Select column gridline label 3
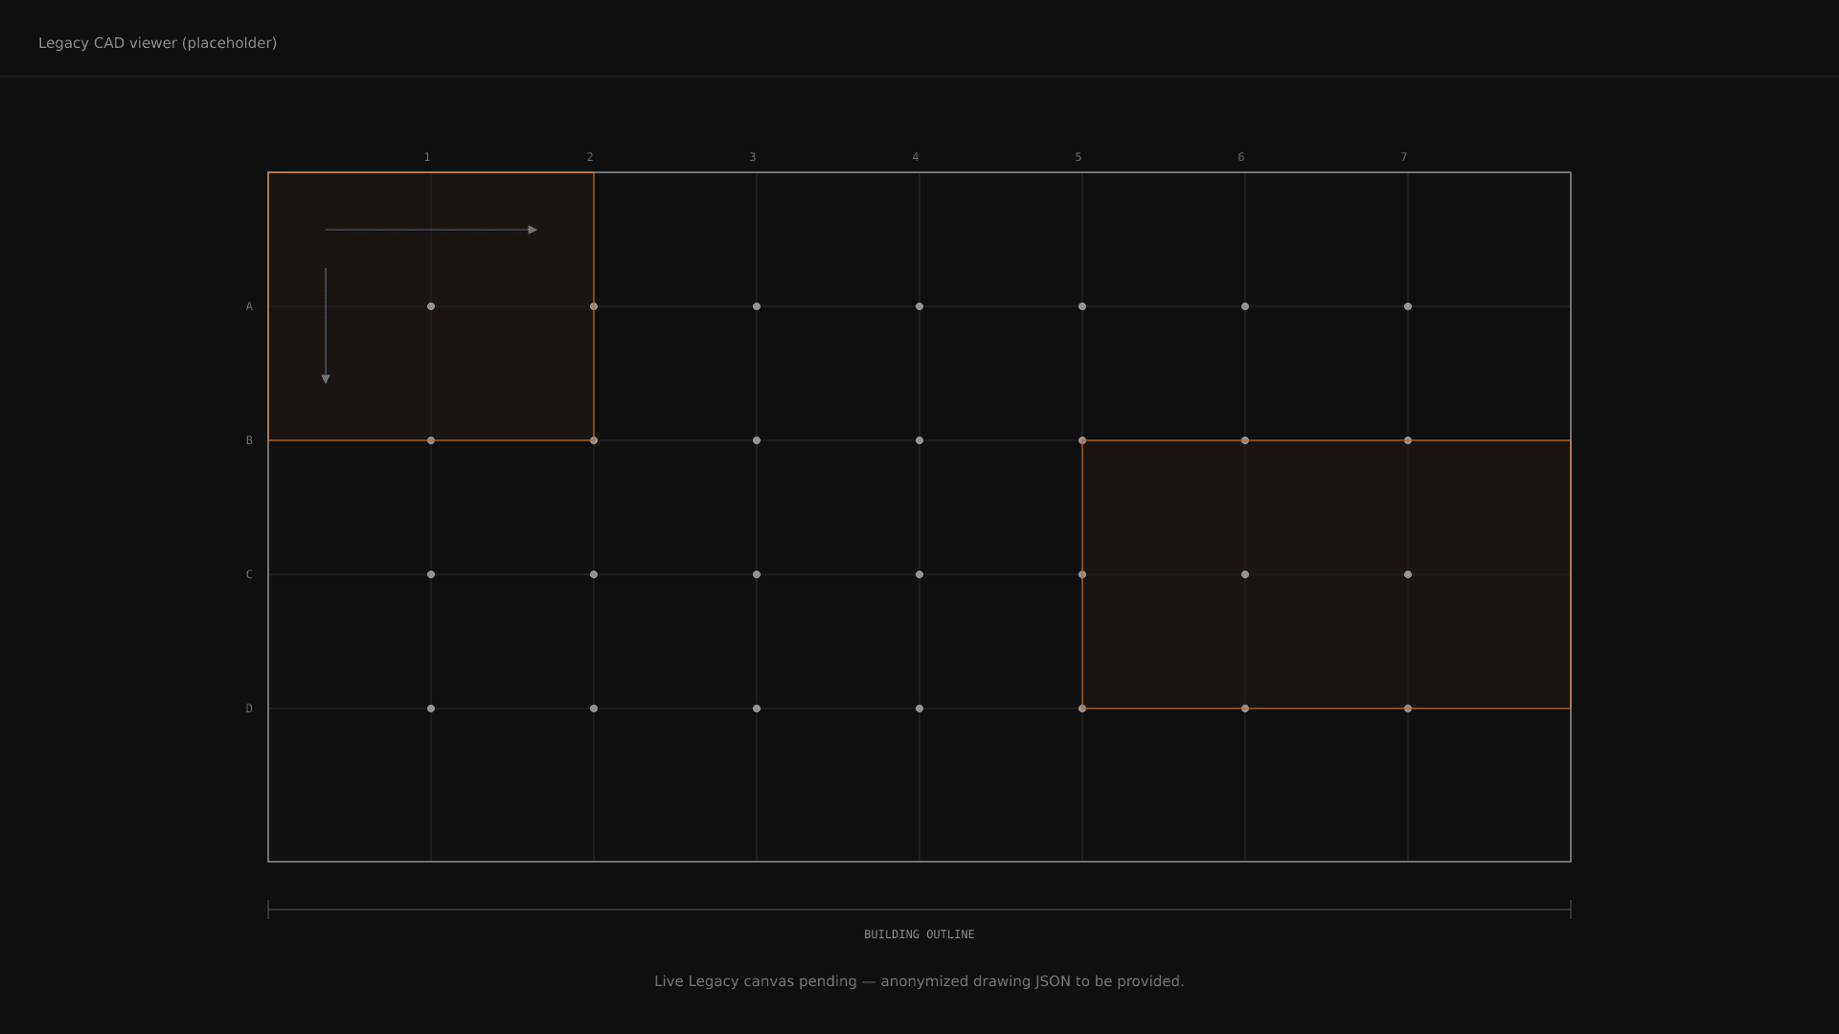The width and height of the screenshot is (1839, 1034). click(753, 157)
